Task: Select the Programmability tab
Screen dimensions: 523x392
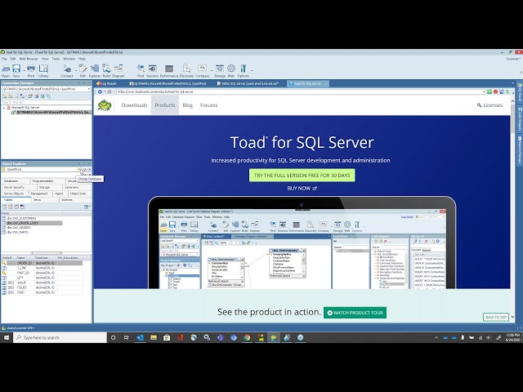Action: [x=47, y=181]
